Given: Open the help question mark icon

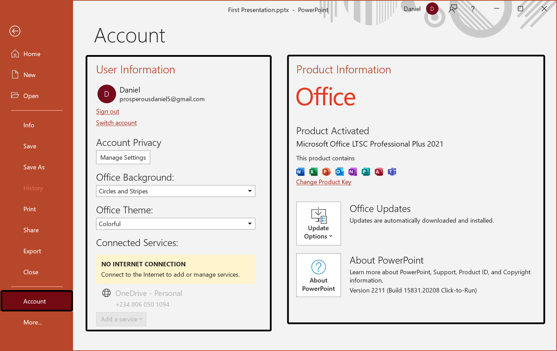Looking at the screenshot, I should (473, 9).
